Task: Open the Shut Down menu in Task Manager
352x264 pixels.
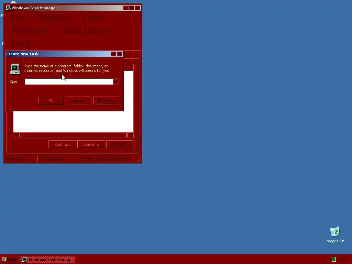Action: pos(85,31)
